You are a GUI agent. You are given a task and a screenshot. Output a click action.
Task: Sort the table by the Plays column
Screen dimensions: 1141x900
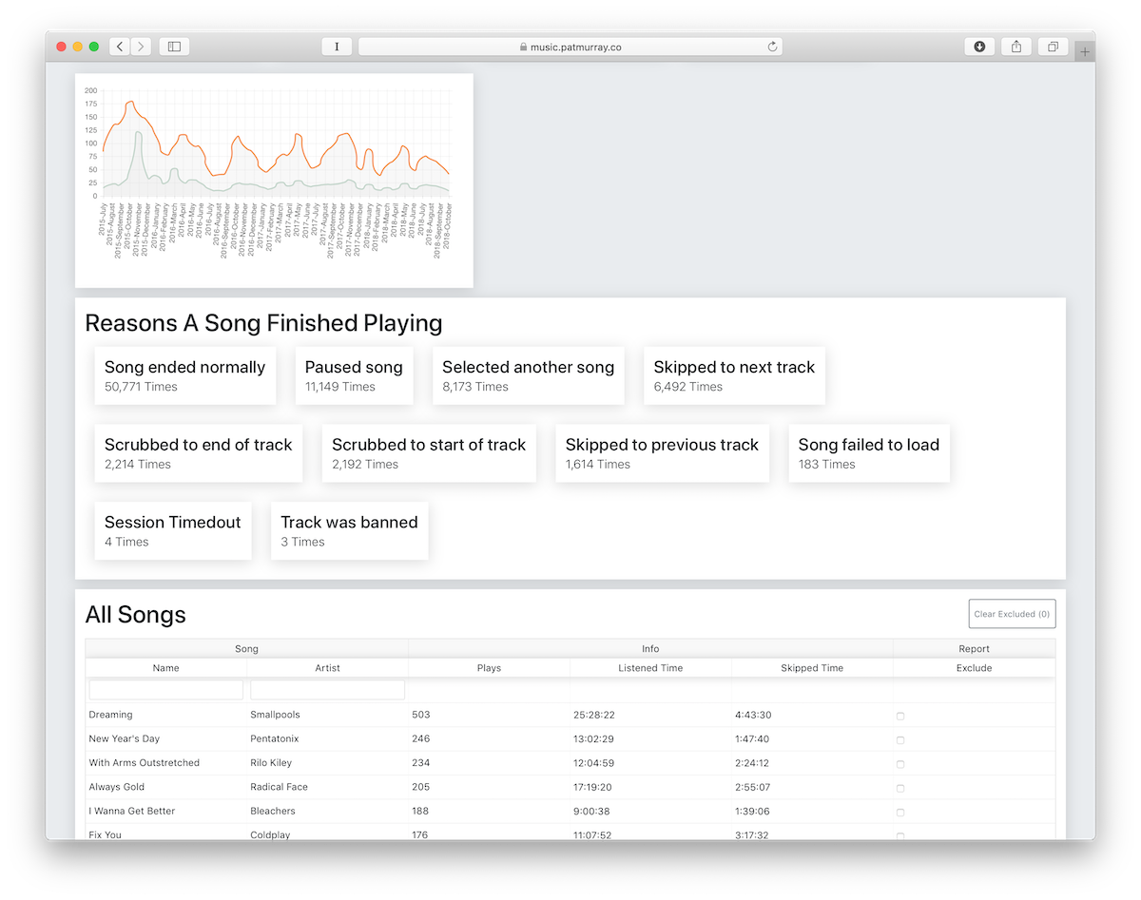(488, 667)
